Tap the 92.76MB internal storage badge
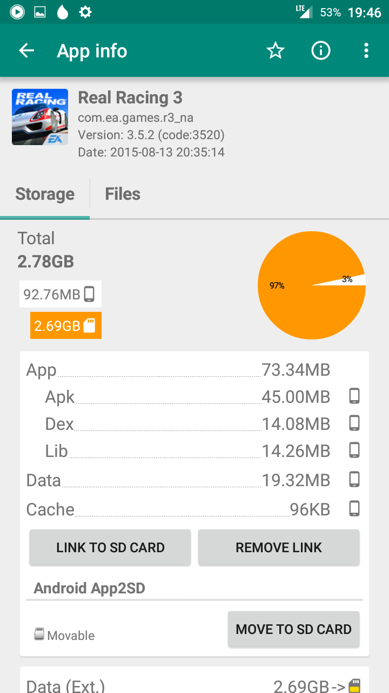389x693 pixels. (x=60, y=295)
